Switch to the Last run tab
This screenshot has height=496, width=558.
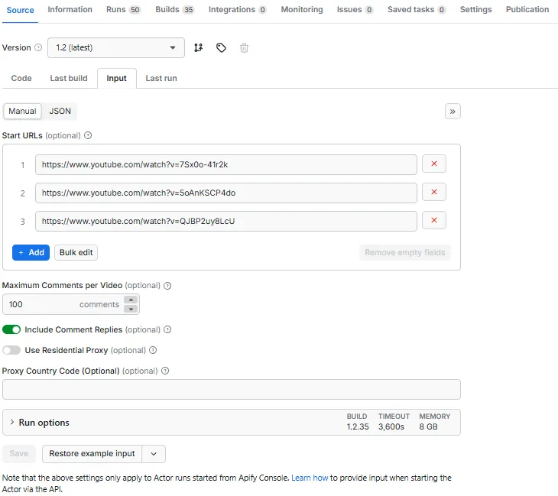[161, 78]
